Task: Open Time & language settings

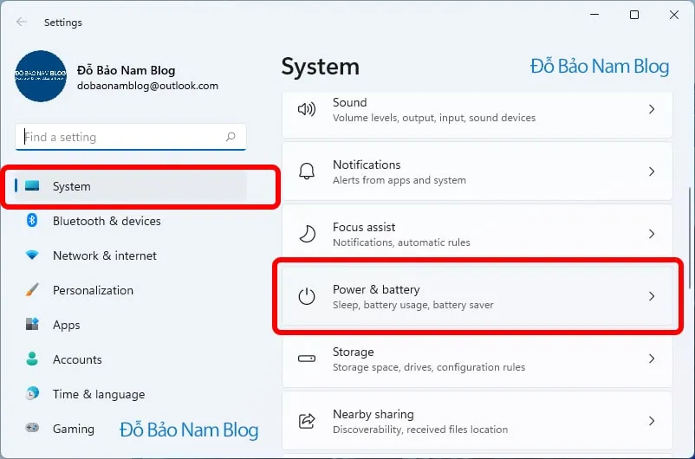Action: (131, 394)
